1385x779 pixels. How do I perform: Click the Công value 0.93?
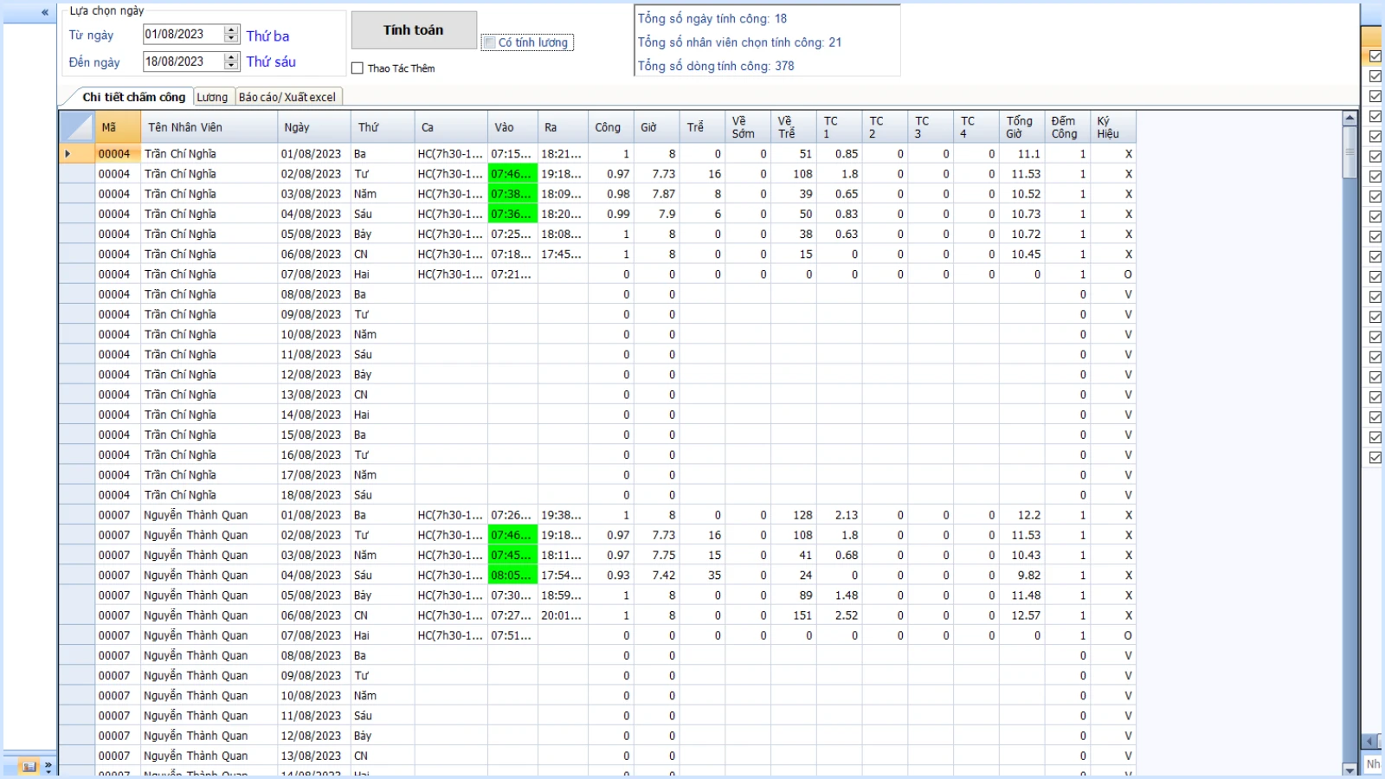(611, 576)
